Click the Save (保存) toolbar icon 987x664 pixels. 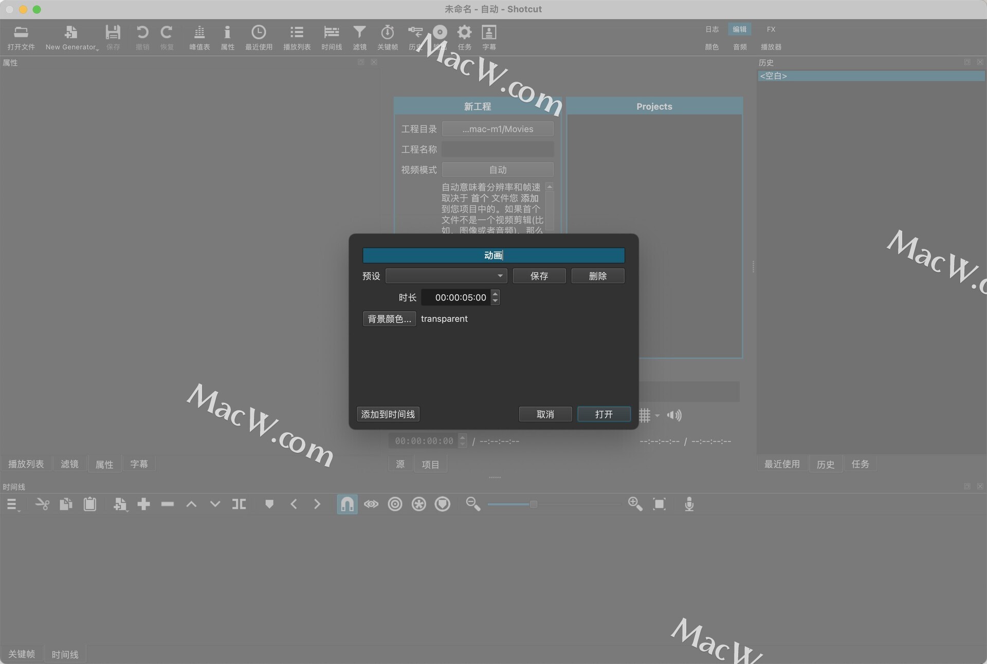click(113, 38)
